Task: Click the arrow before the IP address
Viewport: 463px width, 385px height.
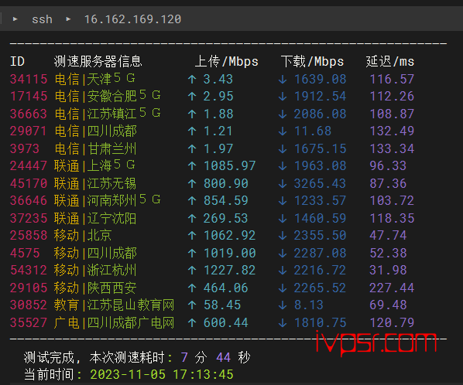Action: [x=68, y=19]
